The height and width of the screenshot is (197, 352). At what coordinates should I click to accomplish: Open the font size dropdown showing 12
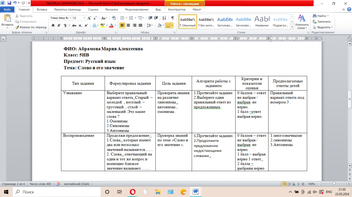coord(85,18)
